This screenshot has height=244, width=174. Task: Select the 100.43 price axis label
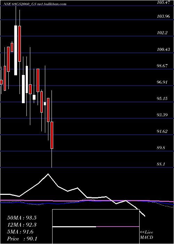point(164,49)
